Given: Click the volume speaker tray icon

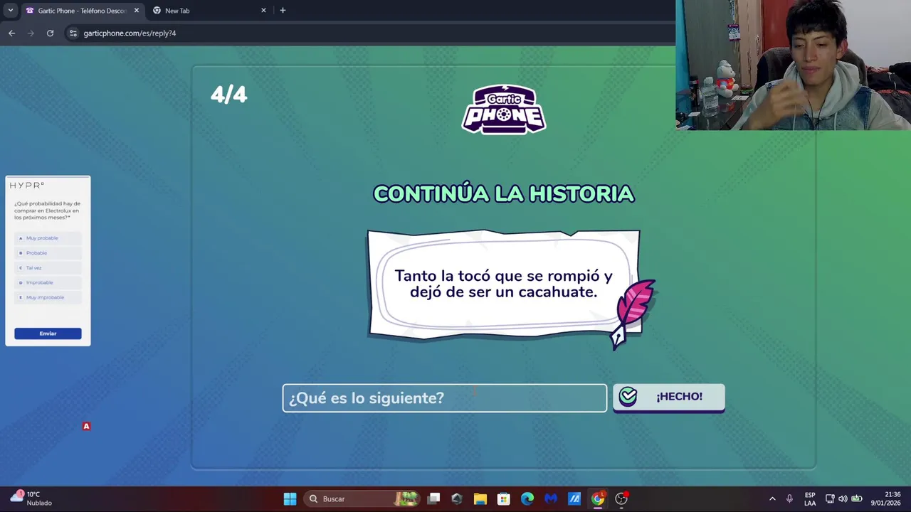Looking at the screenshot, I should coord(843,498).
